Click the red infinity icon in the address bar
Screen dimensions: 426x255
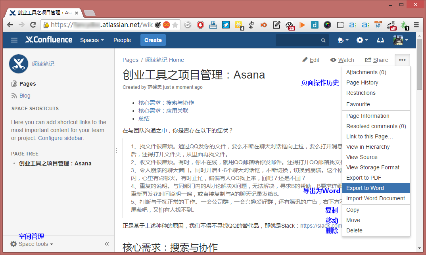[166, 25]
